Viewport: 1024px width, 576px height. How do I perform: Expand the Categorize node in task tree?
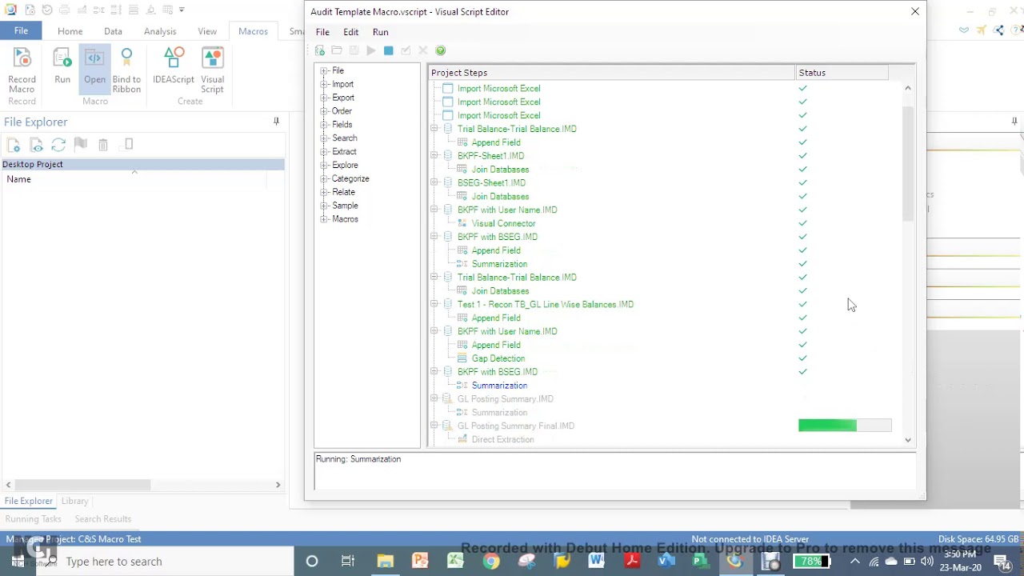click(324, 178)
